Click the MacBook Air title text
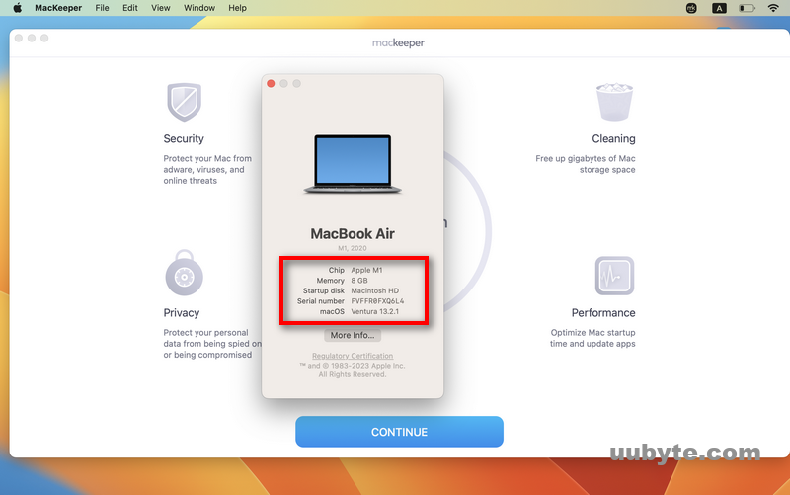The image size is (790, 495). pyautogui.click(x=353, y=234)
